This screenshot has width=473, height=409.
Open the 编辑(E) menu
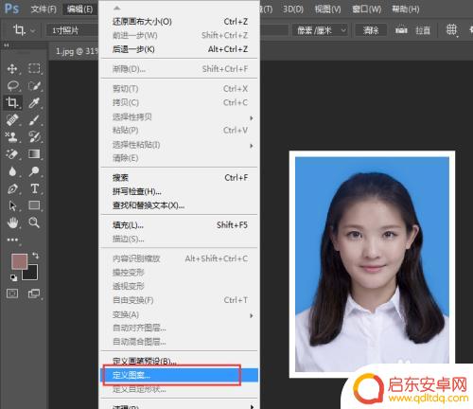[x=79, y=9]
